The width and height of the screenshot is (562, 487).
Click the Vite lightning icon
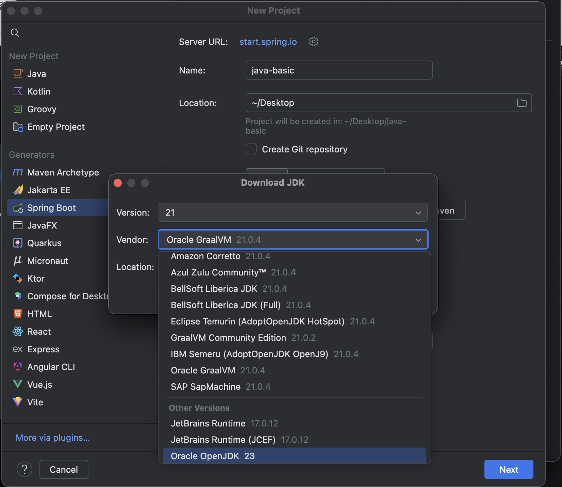[18, 402]
